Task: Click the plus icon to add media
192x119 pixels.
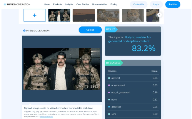Action: point(34,15)
